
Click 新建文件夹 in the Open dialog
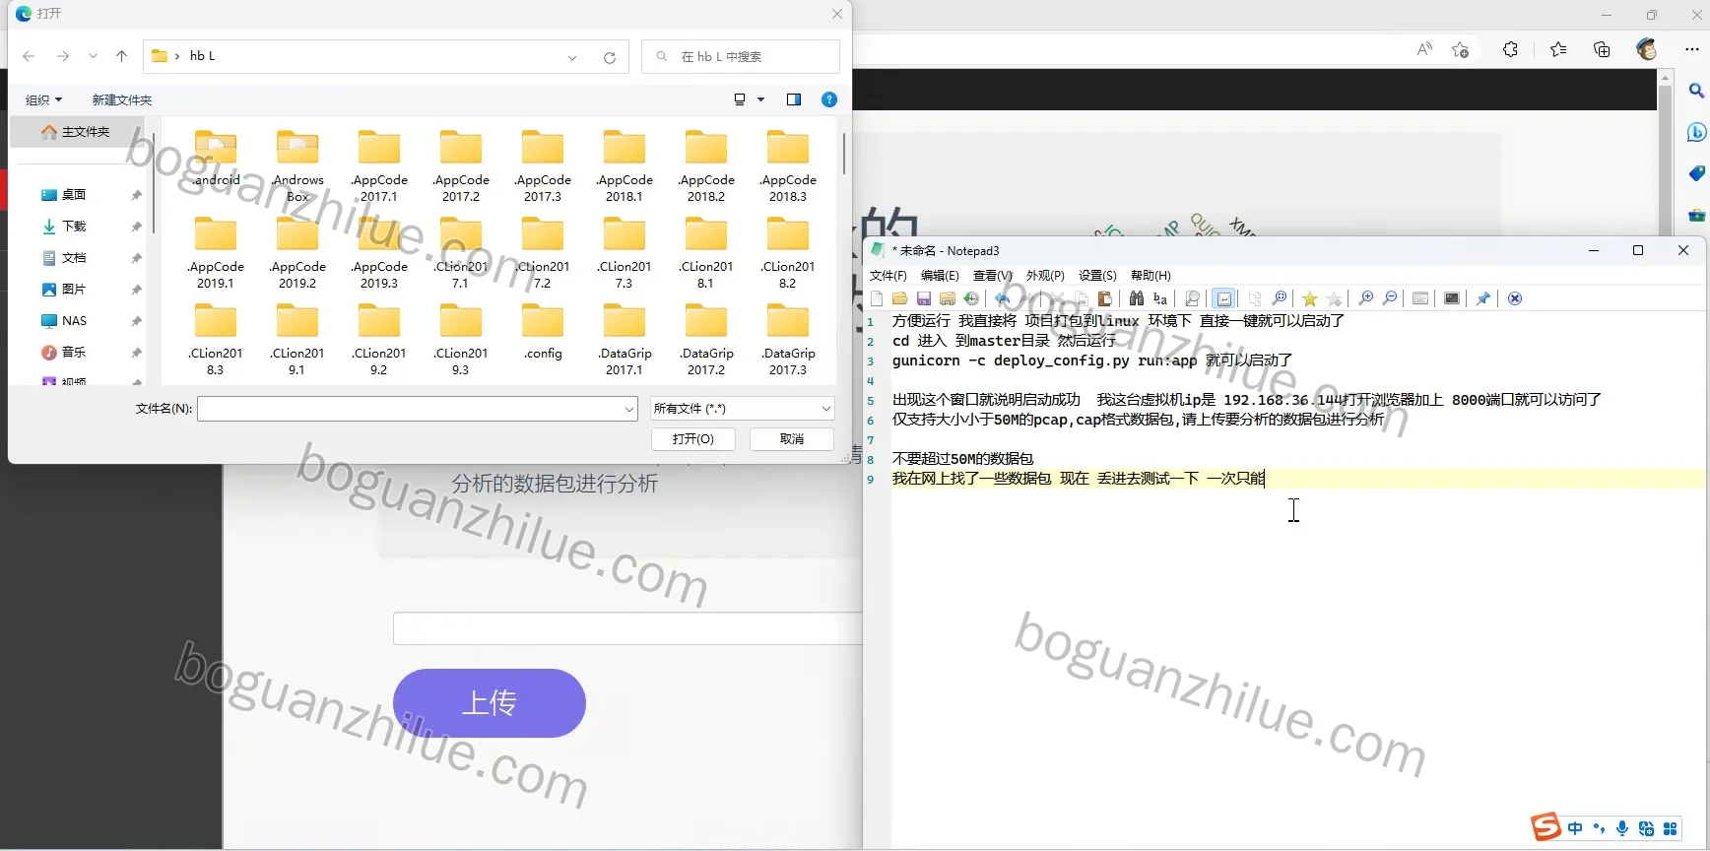point(122,99)
